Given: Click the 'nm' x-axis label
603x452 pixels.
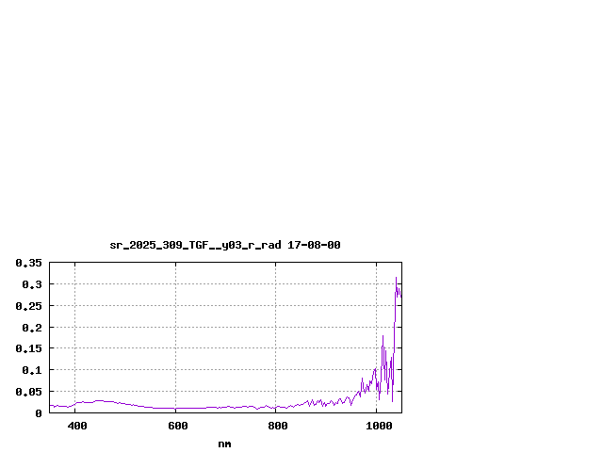Looking at the screenshot, I should coord(224,444).
